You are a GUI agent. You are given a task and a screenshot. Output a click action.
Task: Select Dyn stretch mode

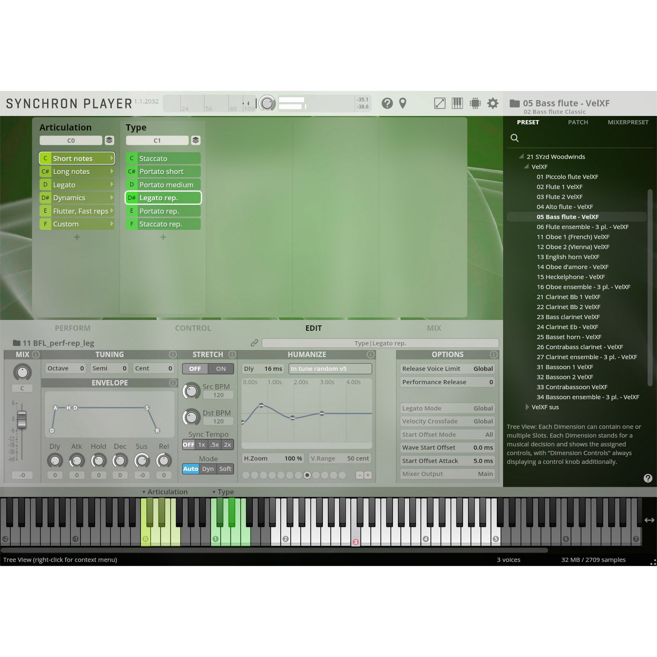[x=208, y=469]
